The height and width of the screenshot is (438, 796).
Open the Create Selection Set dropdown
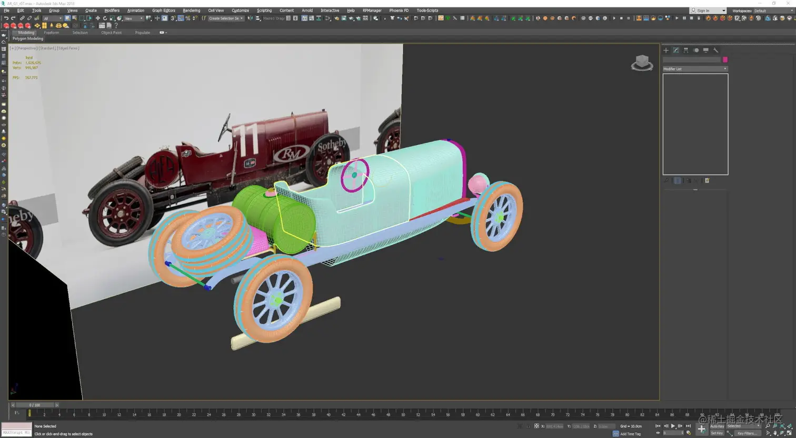(226, 18)
